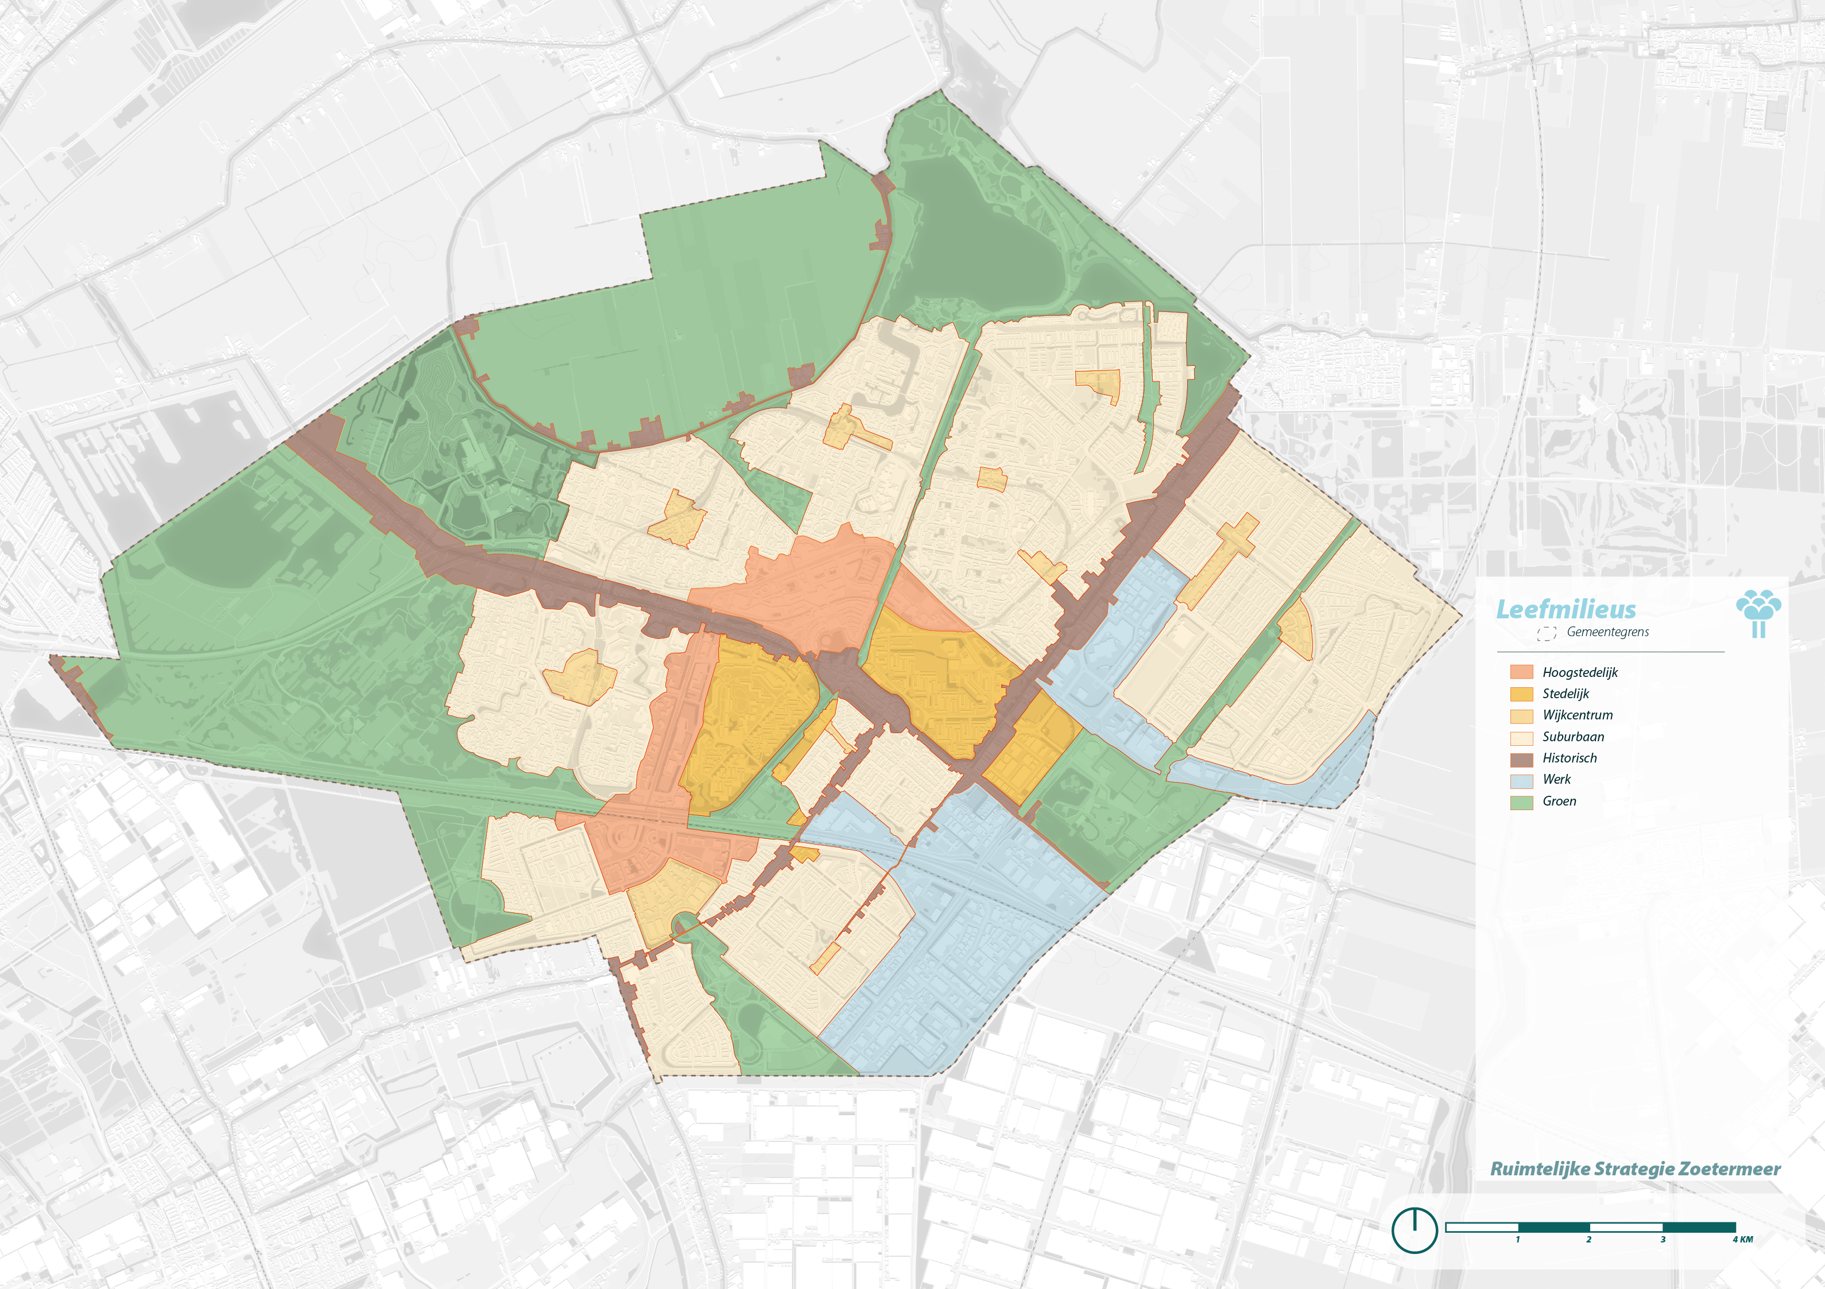The height and width of the screenshot is (1289, 1825).
Task: Click the Stedelijk legend color box
Action: [1521, 694]
